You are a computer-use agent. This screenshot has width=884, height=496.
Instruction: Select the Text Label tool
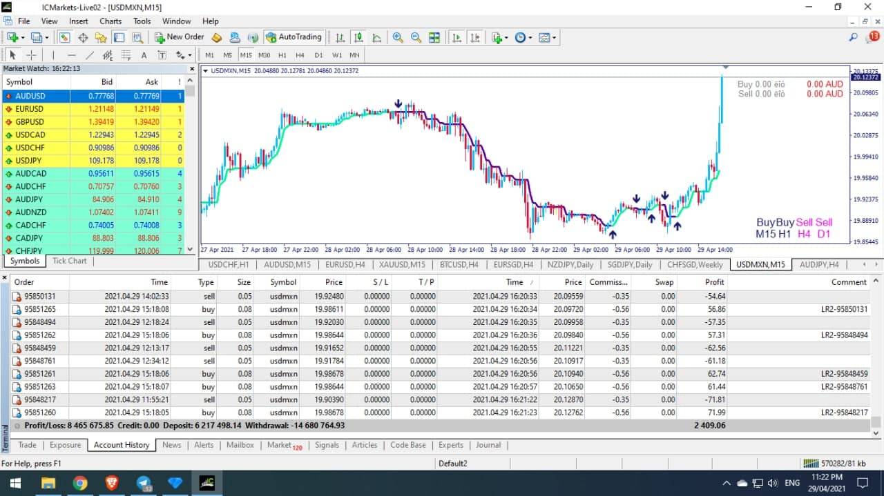(x=162, y=55)
